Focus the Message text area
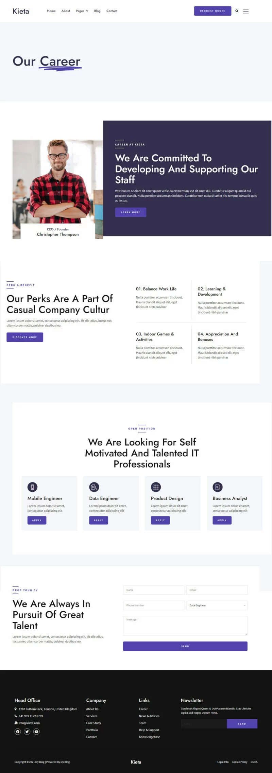272x773 pixels. [185, 626]
